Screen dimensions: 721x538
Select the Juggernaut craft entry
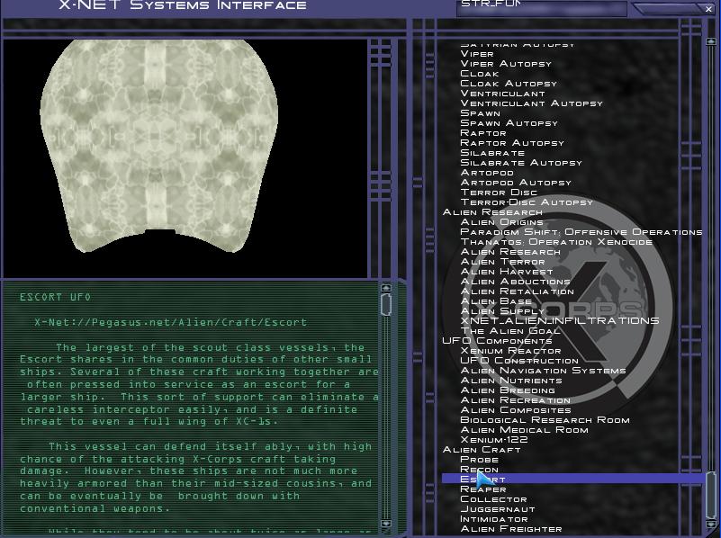click(x=498, y=509)
